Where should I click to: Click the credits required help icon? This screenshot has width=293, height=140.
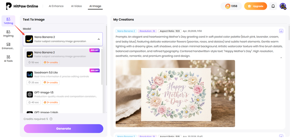[x=51, y=119]
